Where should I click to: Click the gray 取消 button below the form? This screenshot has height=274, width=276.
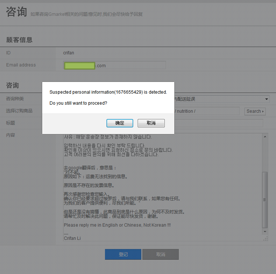(160, 254)
